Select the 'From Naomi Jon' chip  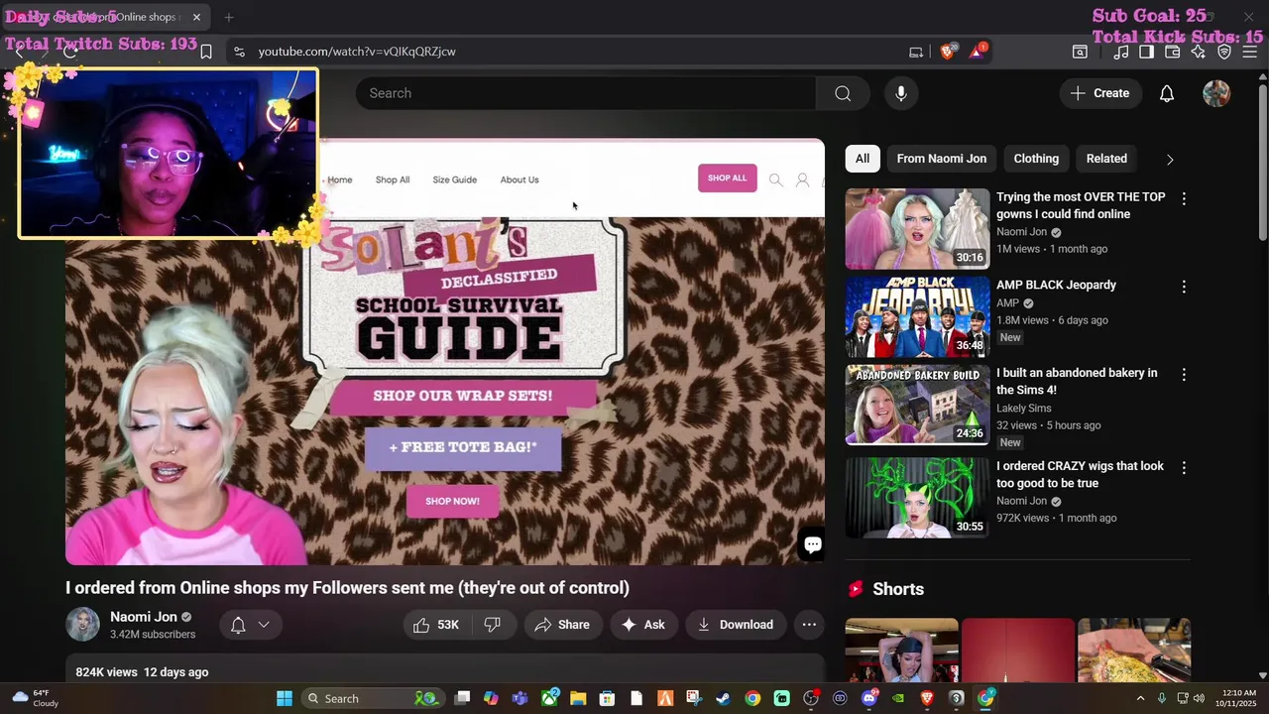click(942, 159)
